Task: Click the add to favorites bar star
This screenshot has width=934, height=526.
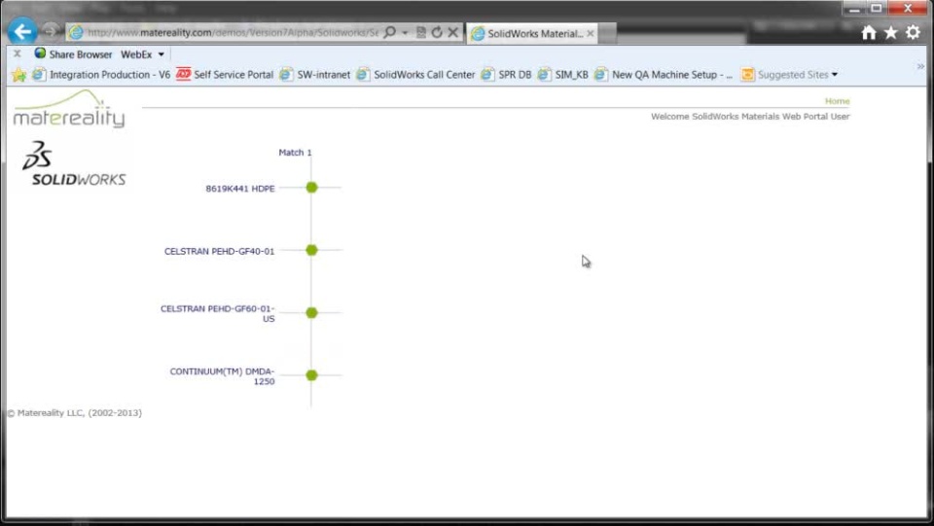Action: [x=18, y=74]
